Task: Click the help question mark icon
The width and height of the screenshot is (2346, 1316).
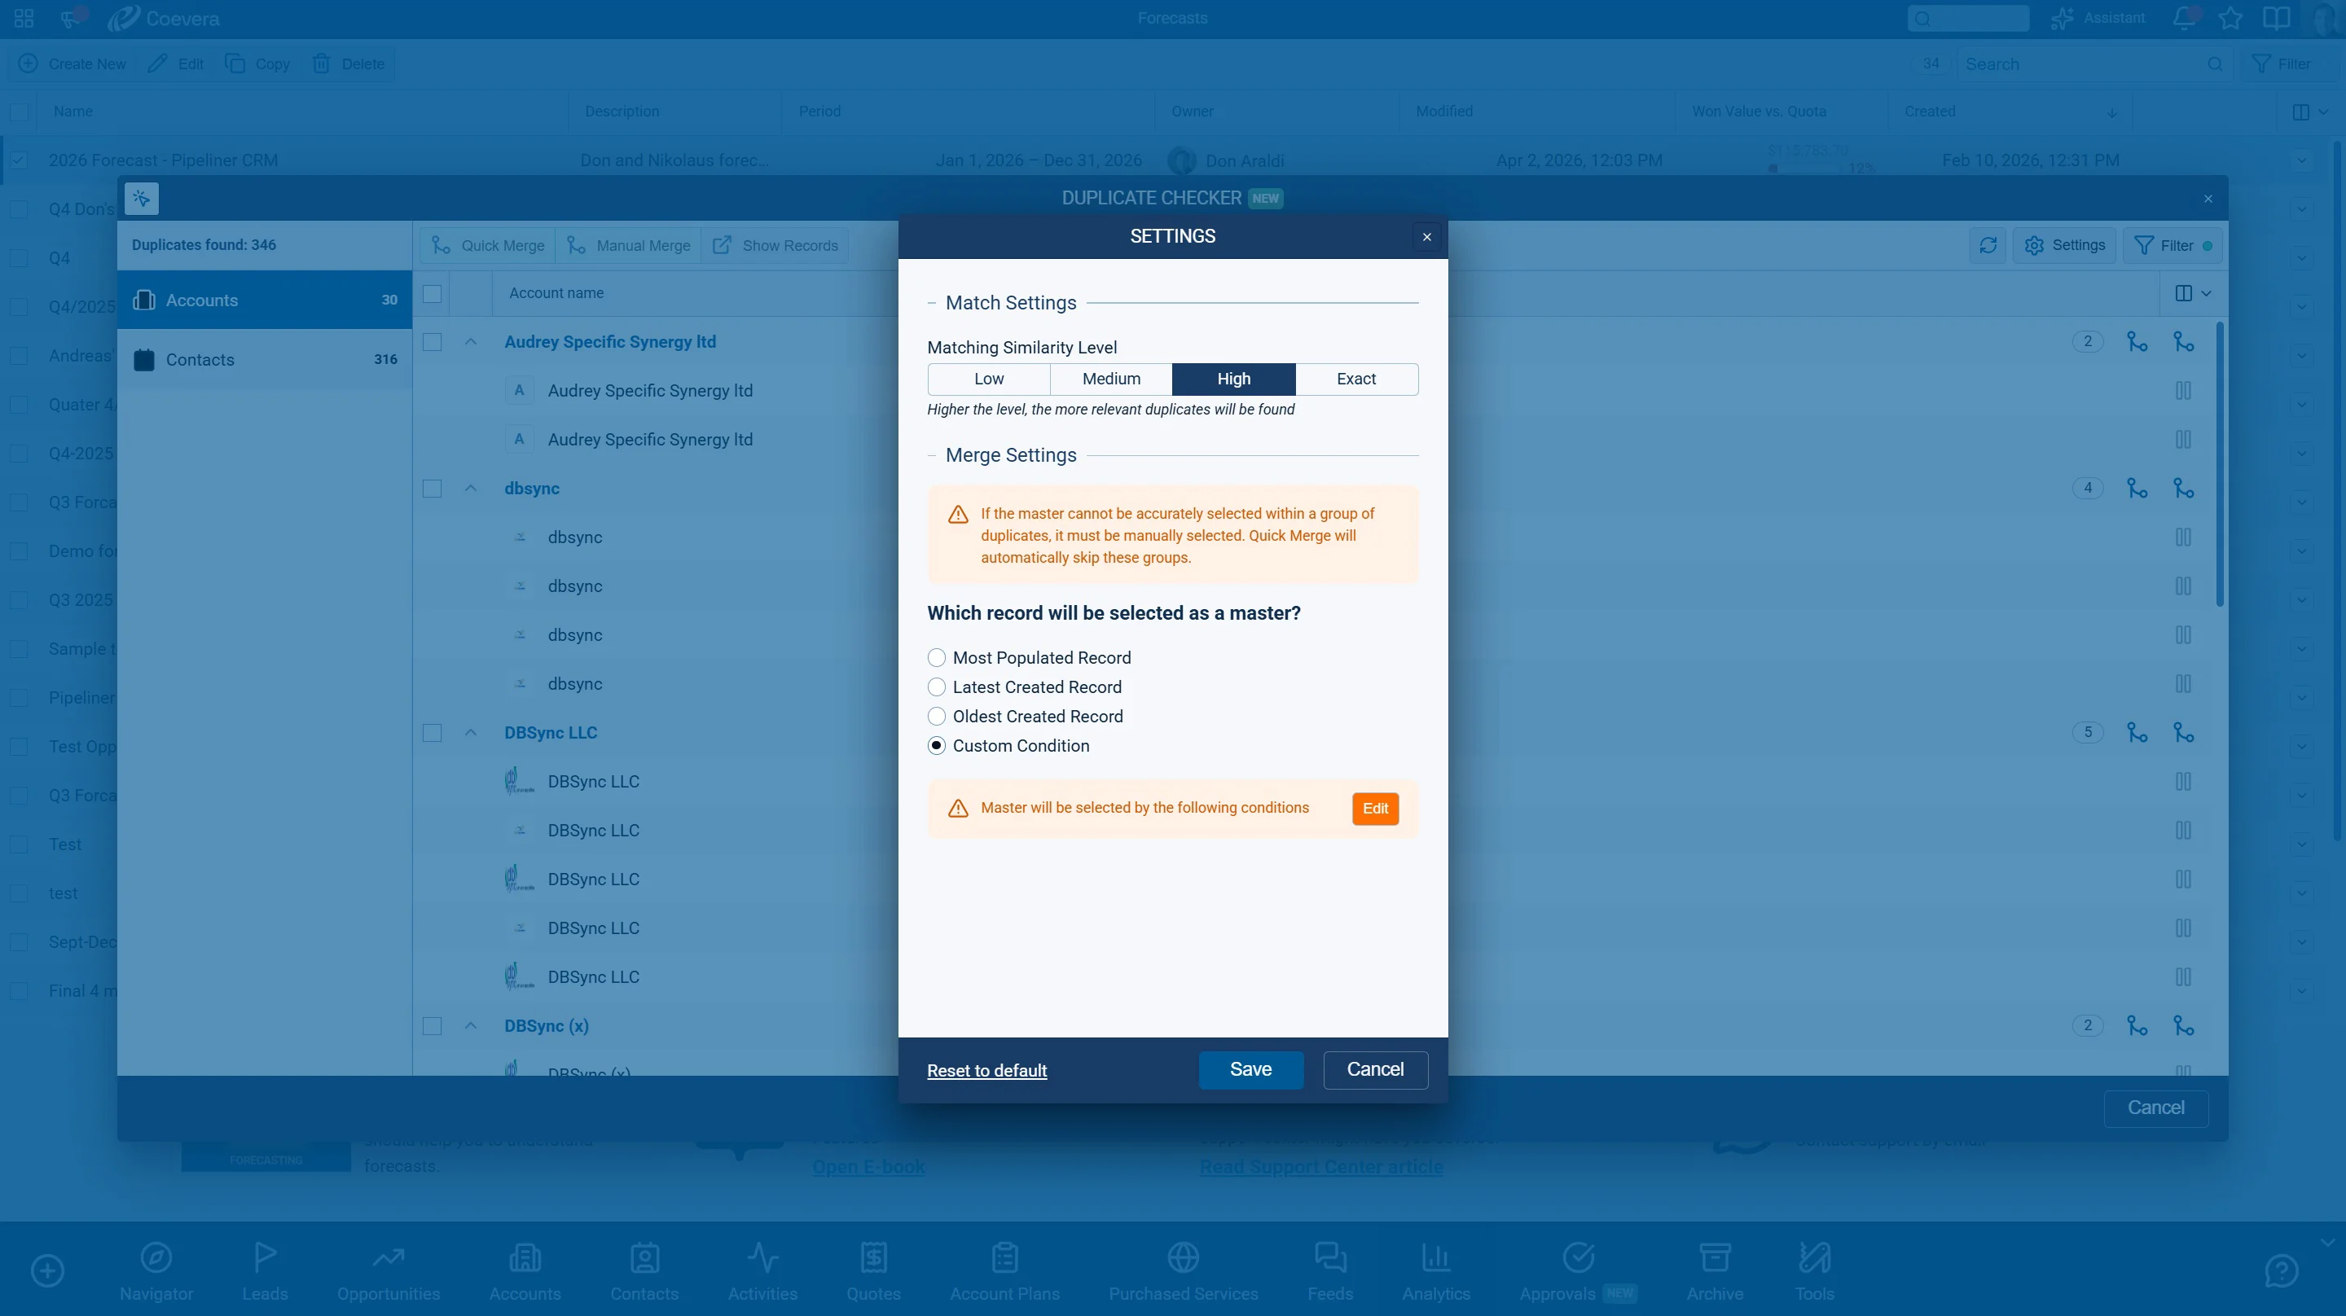Action: coord(2282,1270)
